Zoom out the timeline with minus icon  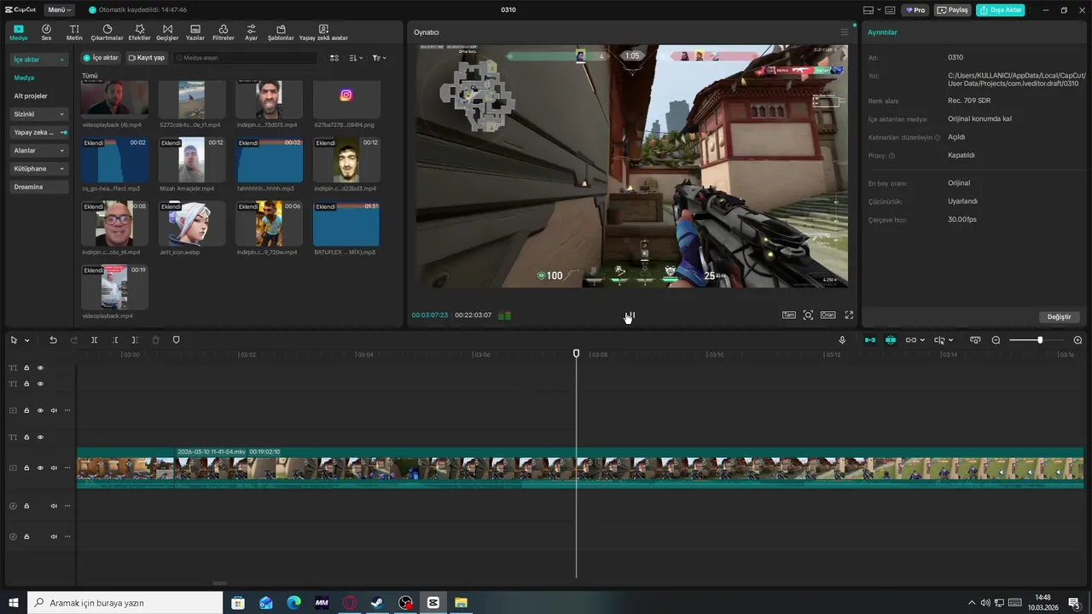pyautogui.click(x=996, y=340)
